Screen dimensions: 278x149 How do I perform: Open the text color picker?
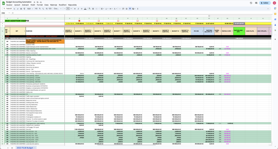(86, 9)
